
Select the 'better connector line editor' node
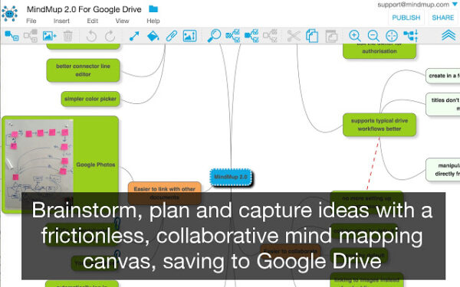[84, 70]
